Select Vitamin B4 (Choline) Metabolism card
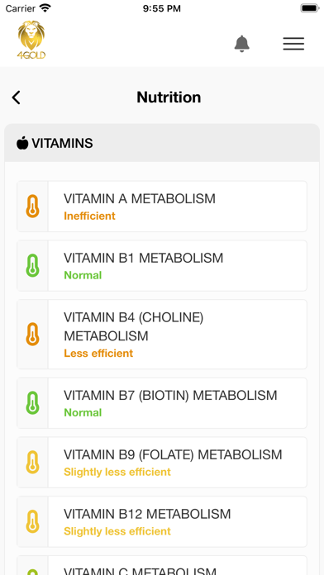The image size is (324, 575). pos(162,335)
